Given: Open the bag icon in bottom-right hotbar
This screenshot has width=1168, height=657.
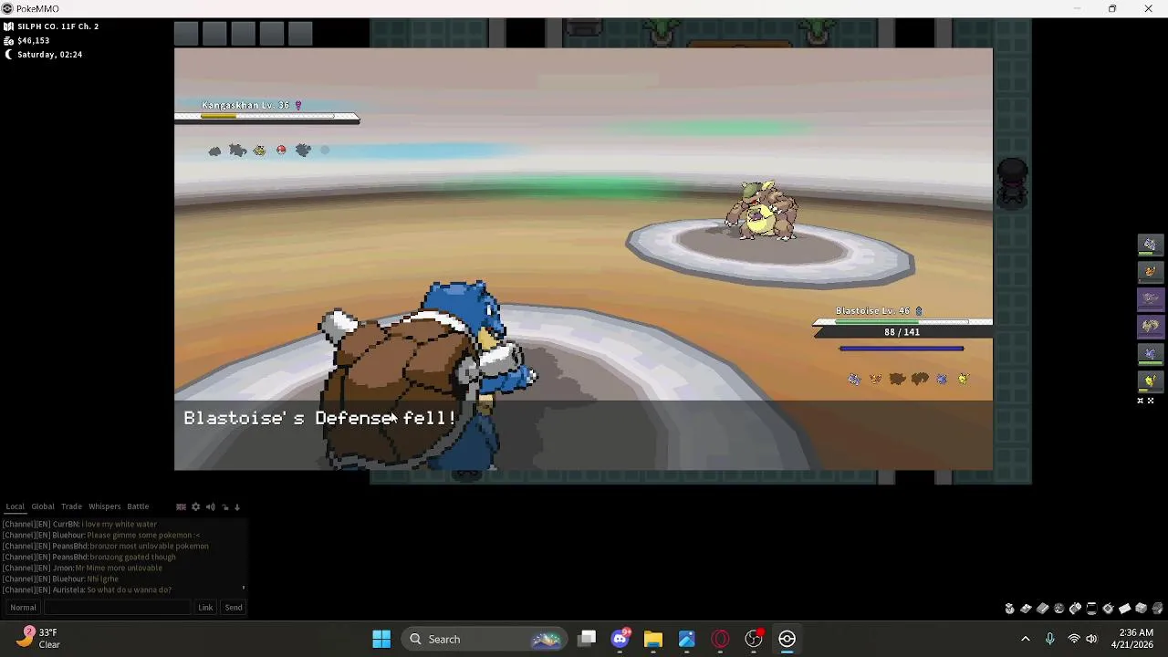Looking at the screenshot, I should [x=1009, y=609].
